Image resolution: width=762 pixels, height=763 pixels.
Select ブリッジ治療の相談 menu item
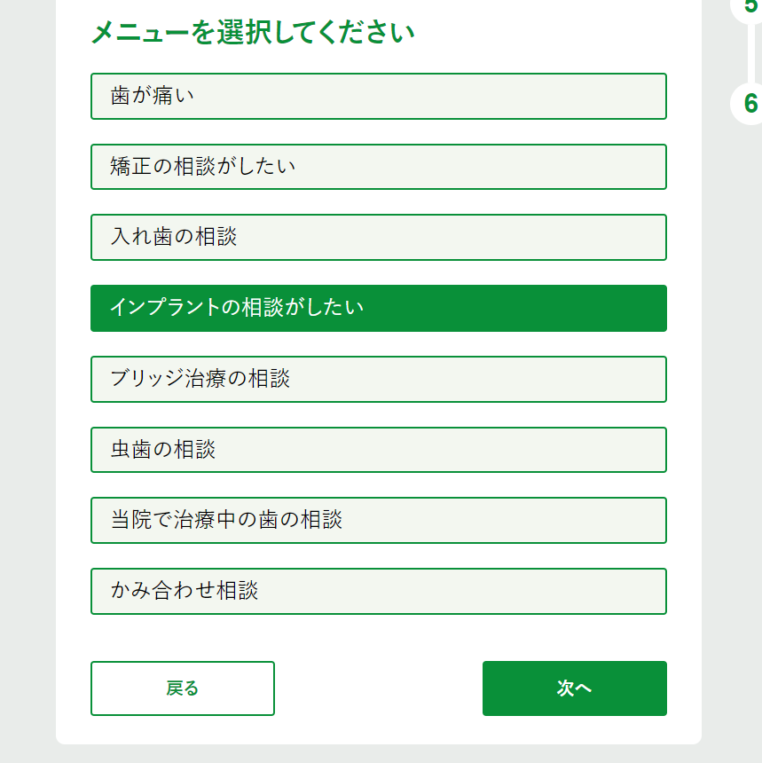point(378,379)
